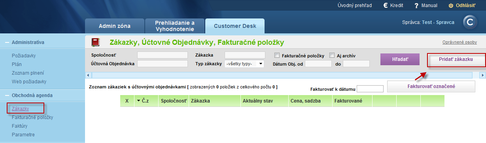486x143 pixels.
Task: Click left arrow of horizontal scrollbar
Action: coord(88,75)
